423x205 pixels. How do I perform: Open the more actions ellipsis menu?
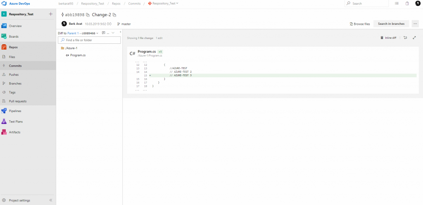416,24
